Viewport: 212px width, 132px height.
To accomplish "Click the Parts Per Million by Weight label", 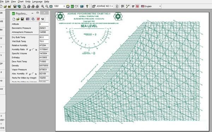I will point(24,78).
